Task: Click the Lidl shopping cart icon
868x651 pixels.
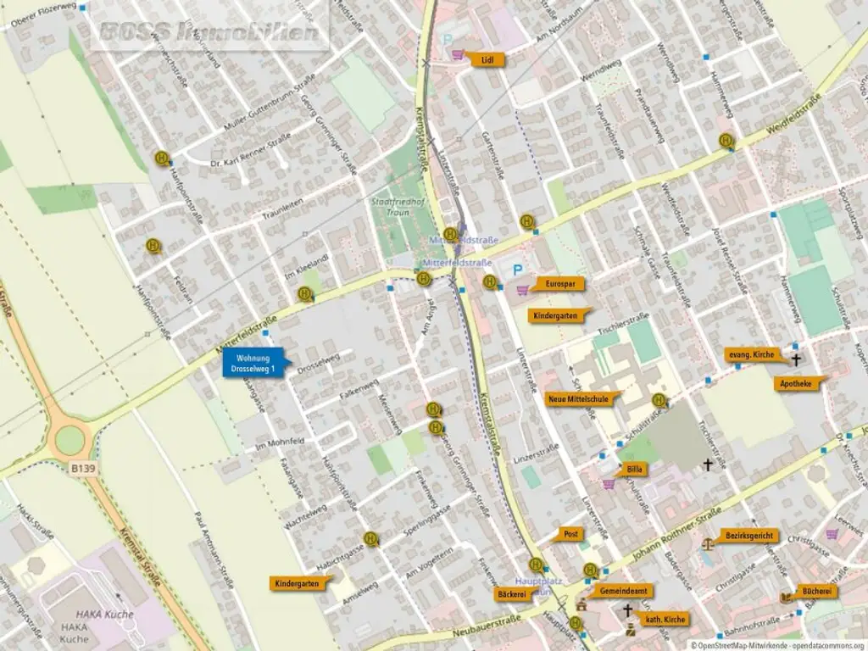Action: tap(457, 54)
